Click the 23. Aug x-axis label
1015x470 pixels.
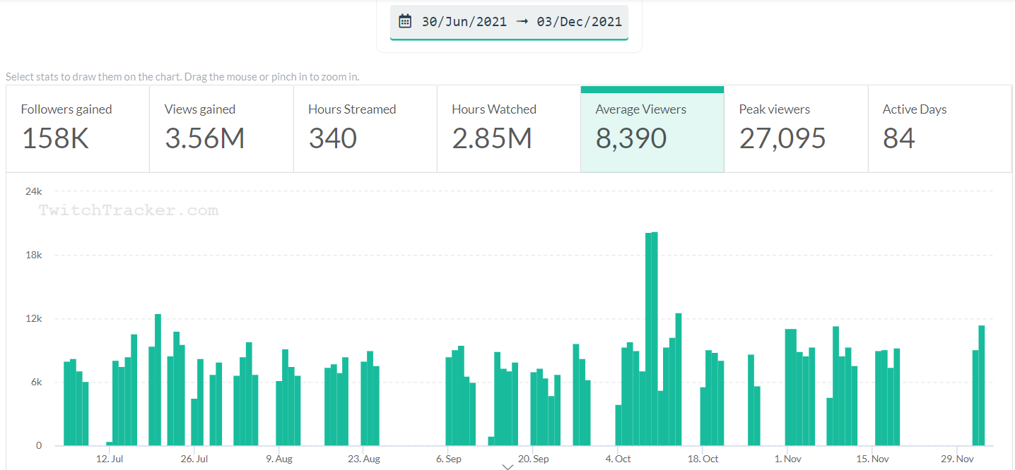pyautogui.click(x=363, y=459)
